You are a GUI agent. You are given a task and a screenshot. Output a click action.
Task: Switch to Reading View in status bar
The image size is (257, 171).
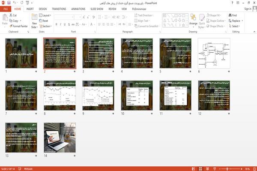[x=207, y=169]
